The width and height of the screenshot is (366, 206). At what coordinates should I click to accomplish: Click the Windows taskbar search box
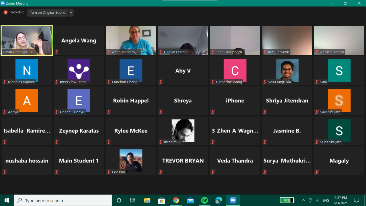63,200
